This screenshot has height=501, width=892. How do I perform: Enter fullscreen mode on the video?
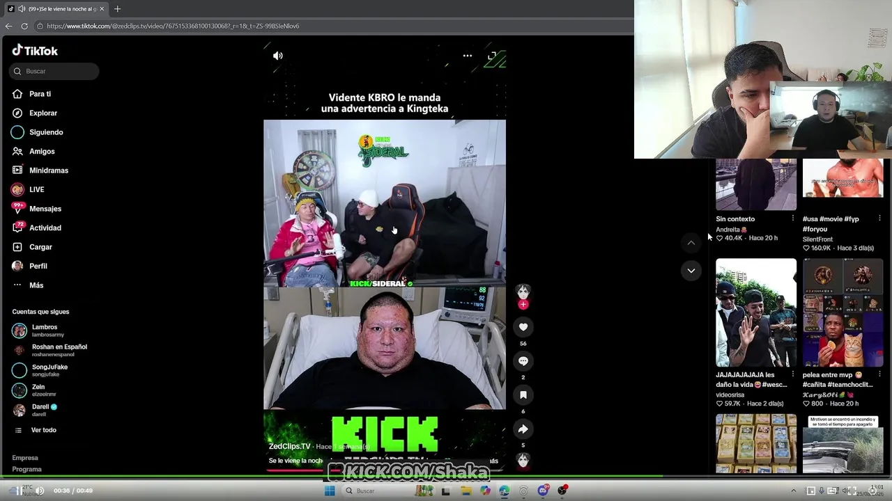point(492,56)
